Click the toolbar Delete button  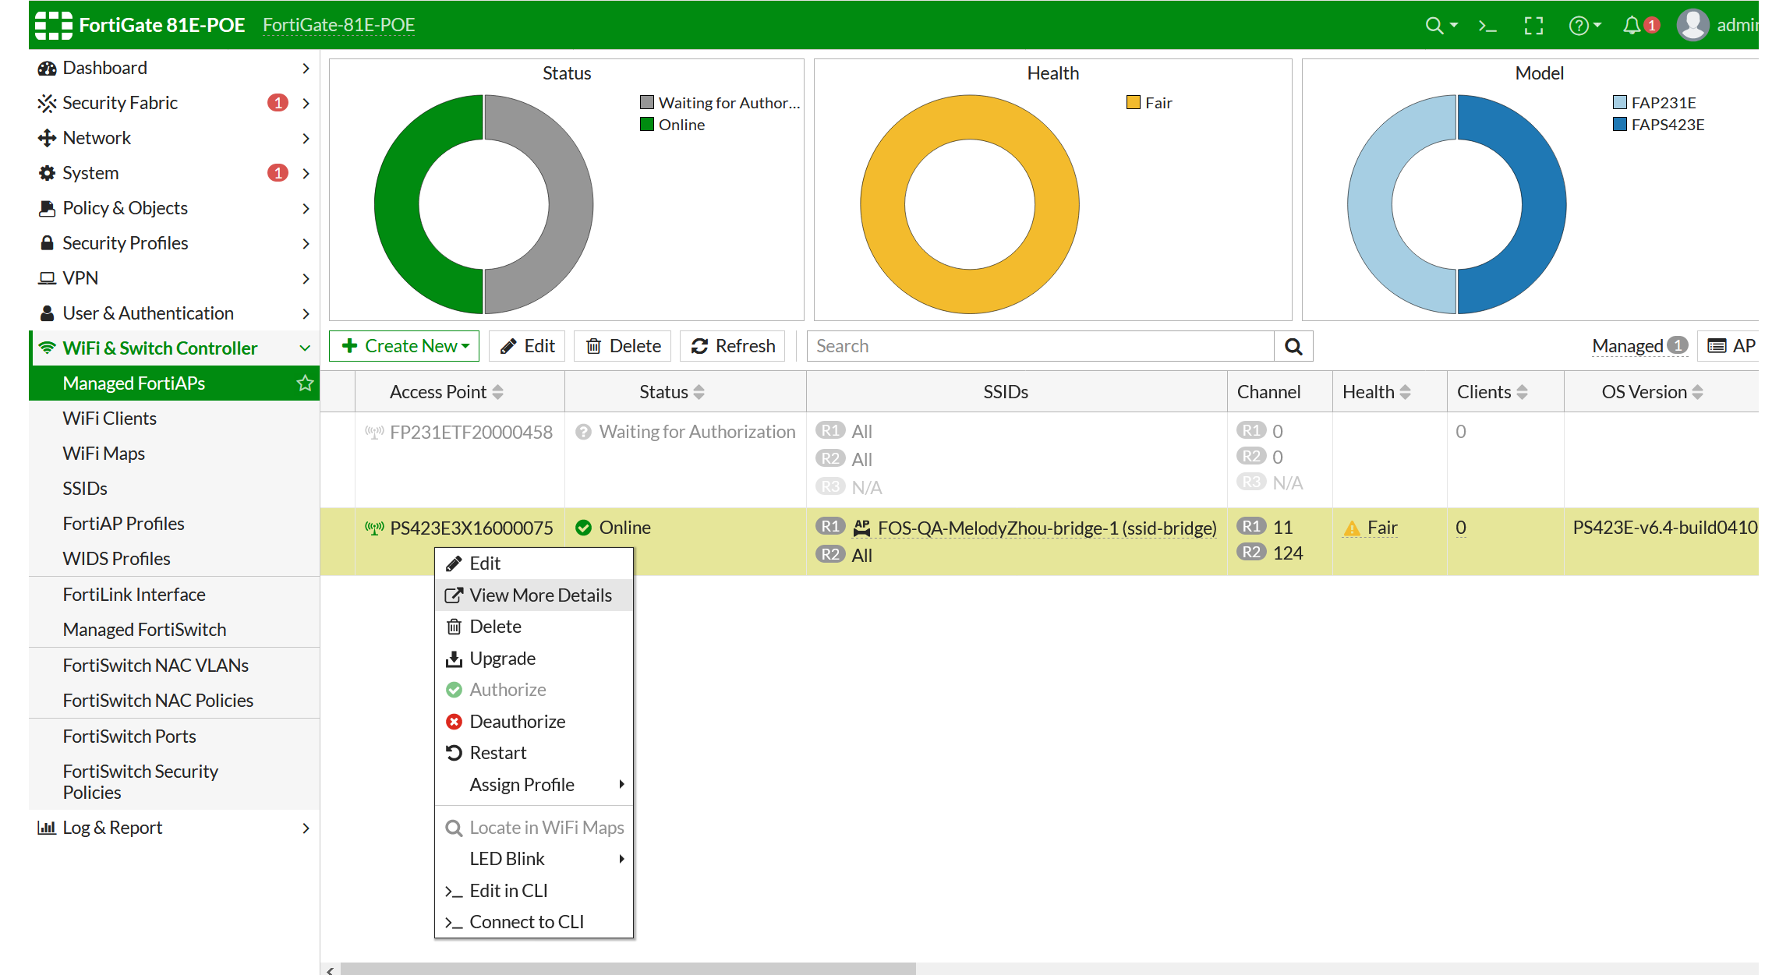tap(624, 346)
